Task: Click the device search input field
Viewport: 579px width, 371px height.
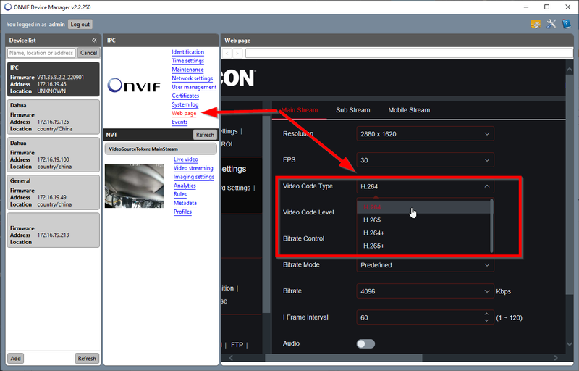Action: coord(41,53)
